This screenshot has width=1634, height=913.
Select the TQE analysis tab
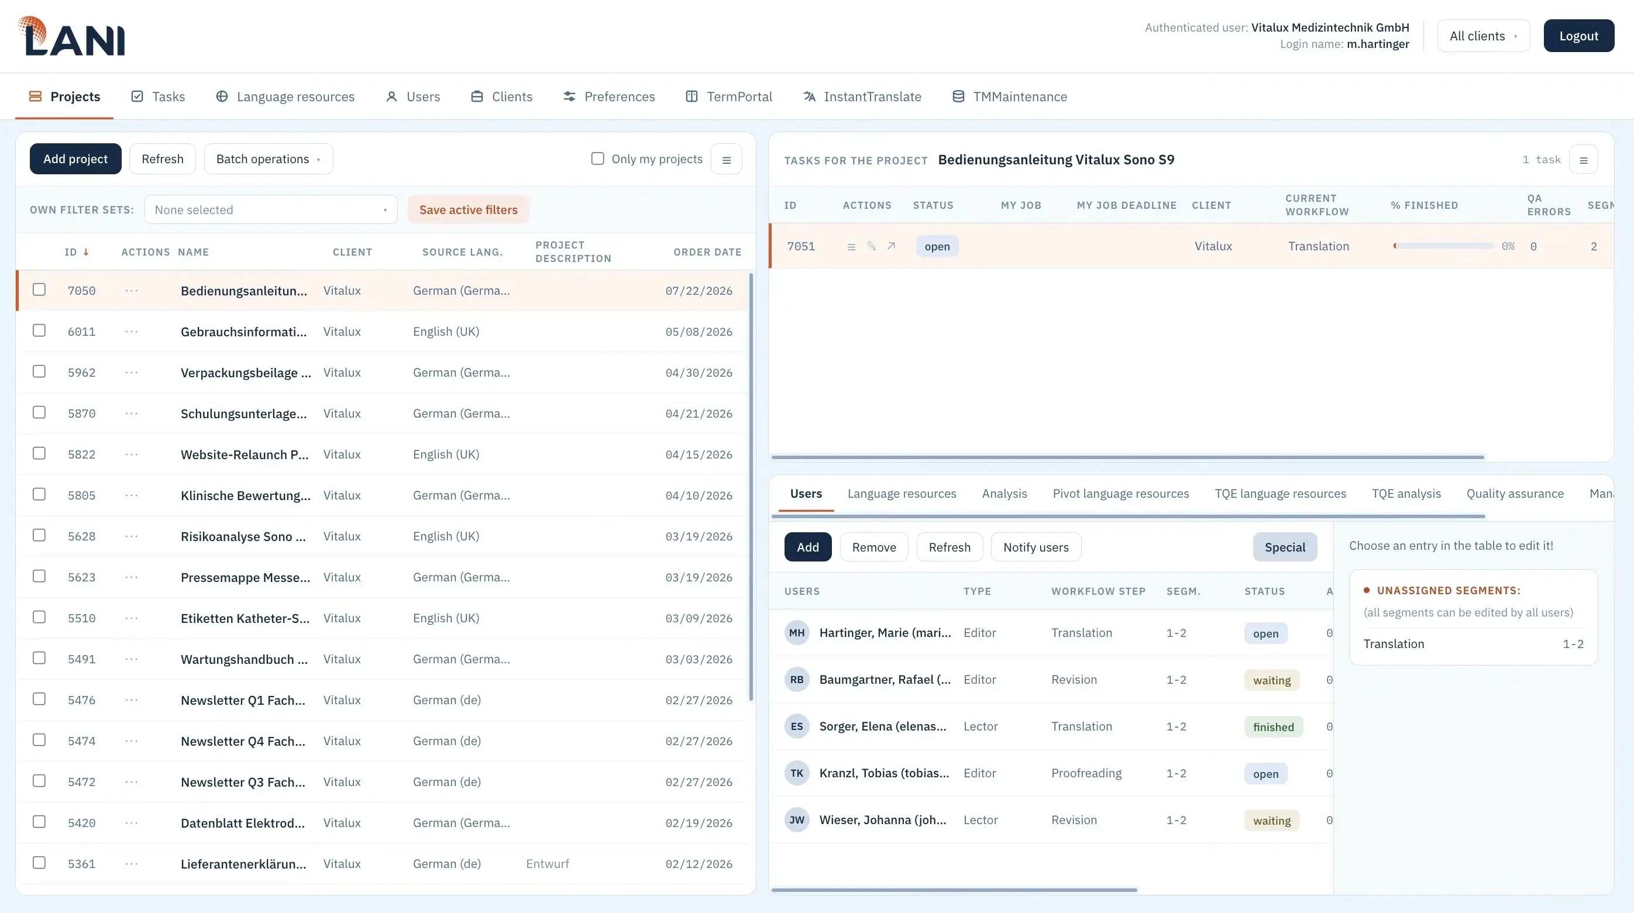point(1406,494)
